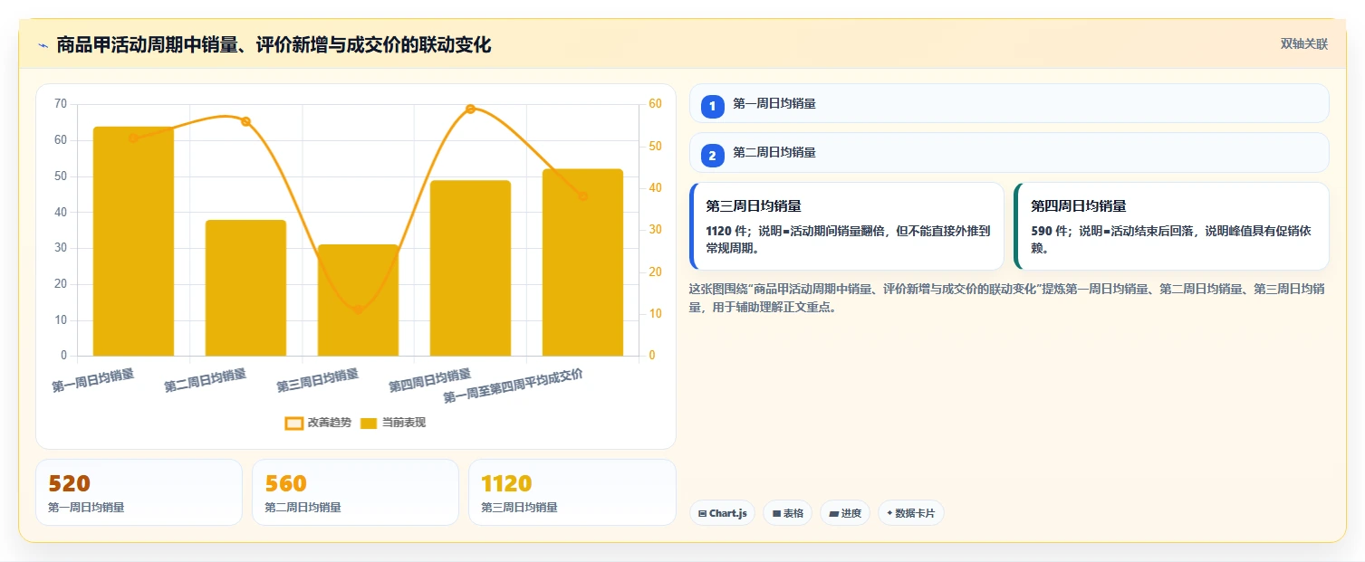Click the lowest line point at third week
Viewport: 1365px width, 562px height.
coord(358,310)
